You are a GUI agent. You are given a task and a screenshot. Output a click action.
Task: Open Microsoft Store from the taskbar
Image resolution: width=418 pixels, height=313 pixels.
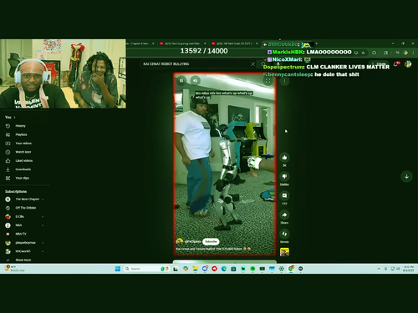coord(233,269)
